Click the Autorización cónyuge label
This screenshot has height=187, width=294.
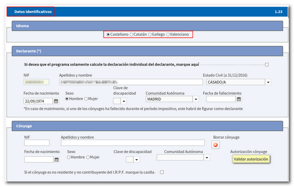point(249,152)
